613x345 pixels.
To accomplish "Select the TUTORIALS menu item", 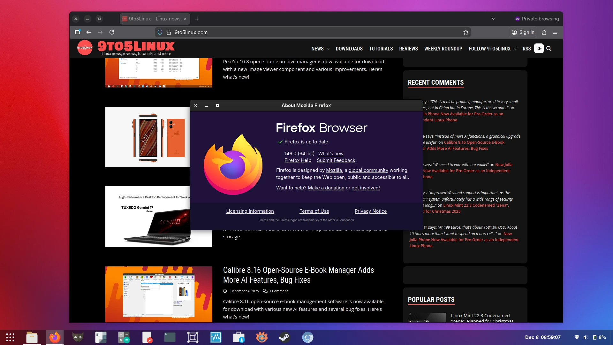I will [381, 49].
